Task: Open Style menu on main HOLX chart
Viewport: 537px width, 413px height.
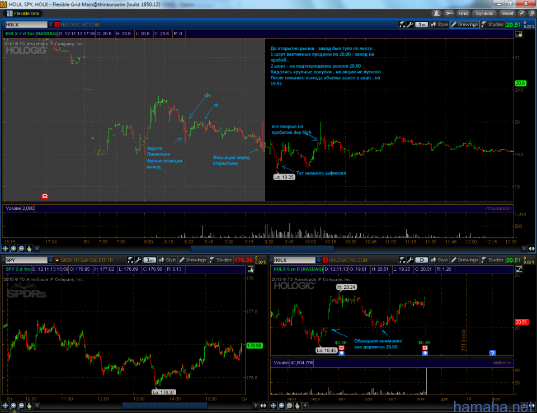Action: tap(440, 24)
